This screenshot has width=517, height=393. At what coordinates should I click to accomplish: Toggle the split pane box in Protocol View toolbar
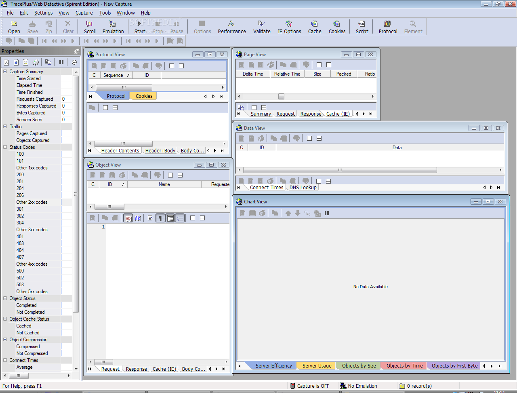click(181, 66)
